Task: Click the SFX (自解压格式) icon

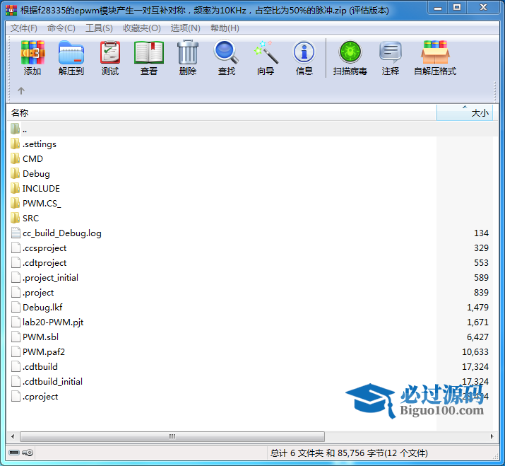Action: coord(435,58)
